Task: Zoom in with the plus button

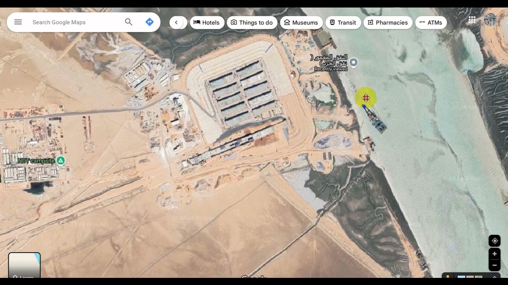Action: [495, 254]
